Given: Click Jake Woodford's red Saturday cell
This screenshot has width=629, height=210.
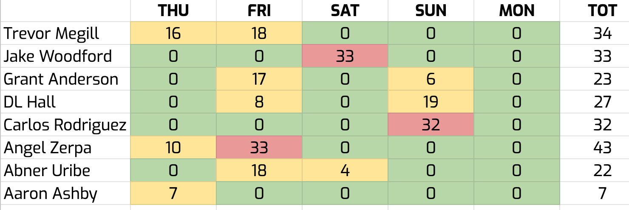Looking at the screenshot, I should coord(345,56).
